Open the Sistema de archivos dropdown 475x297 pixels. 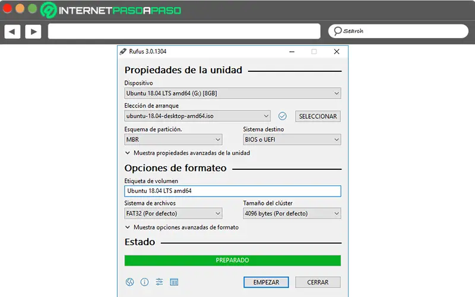click(173, 213)
